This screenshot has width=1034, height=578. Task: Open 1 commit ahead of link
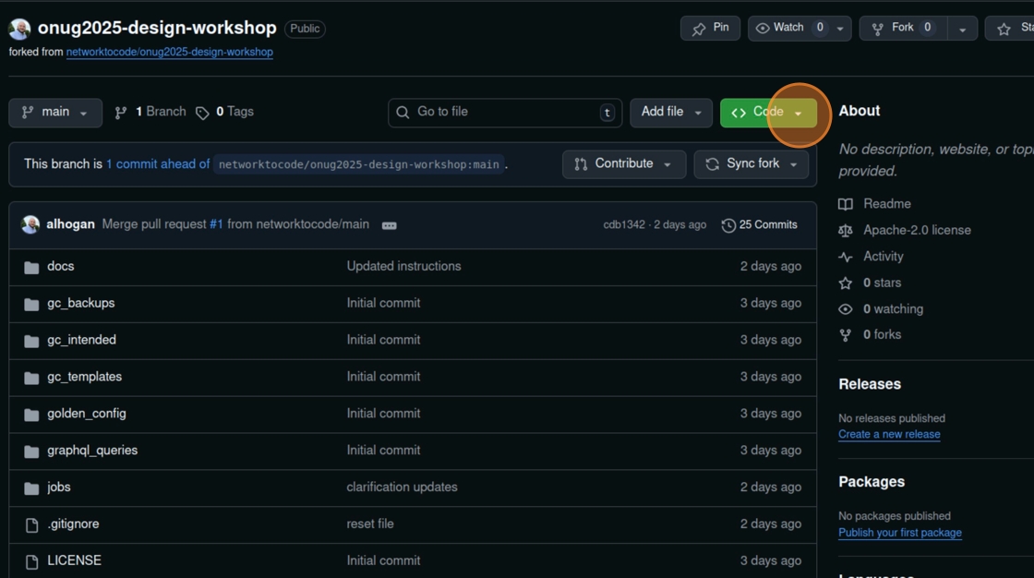point(158,164)
